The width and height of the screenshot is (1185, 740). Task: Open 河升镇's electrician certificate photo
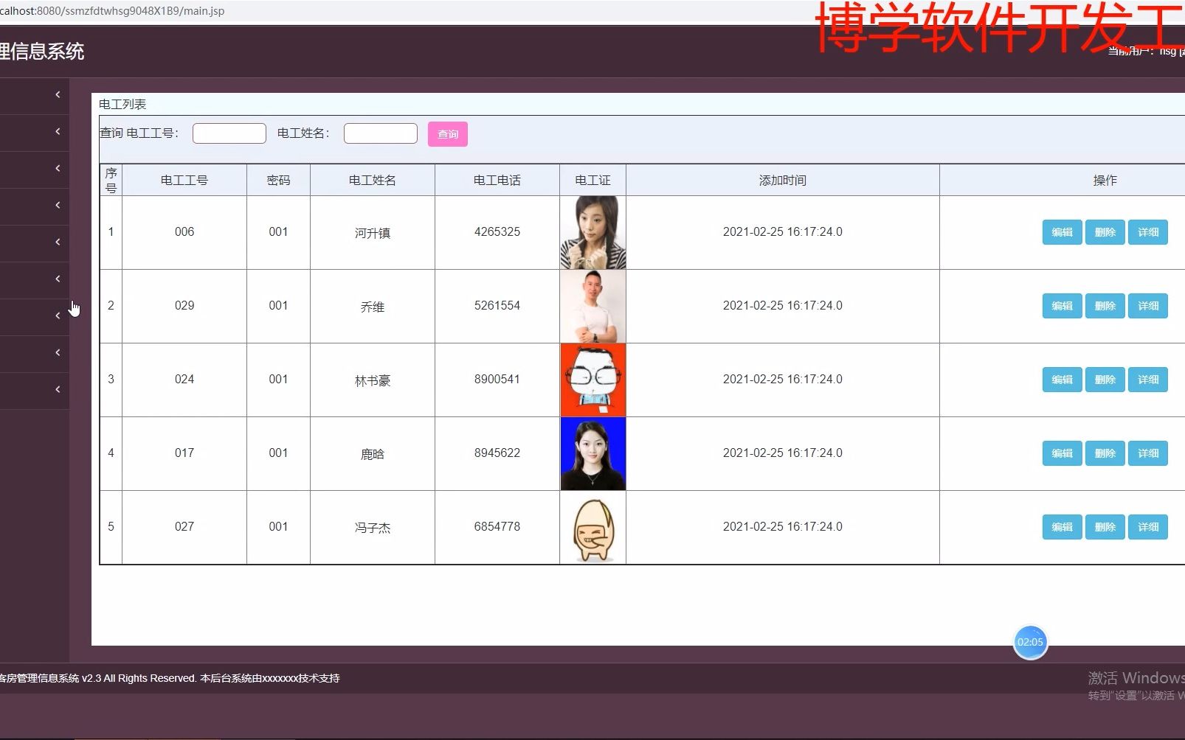click(593, 232)
